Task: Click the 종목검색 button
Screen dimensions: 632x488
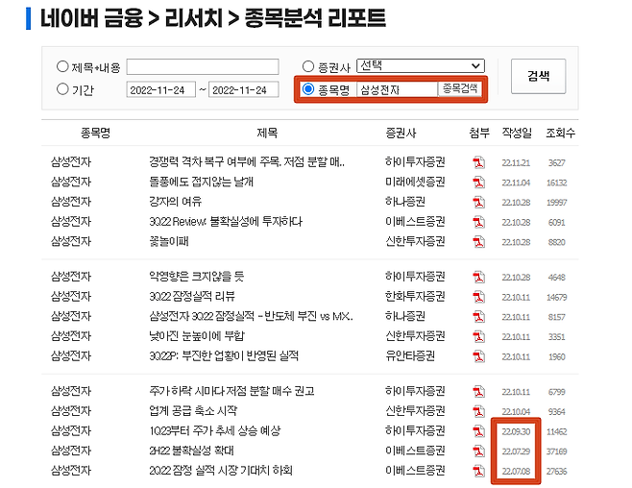Action: [459, 89]
